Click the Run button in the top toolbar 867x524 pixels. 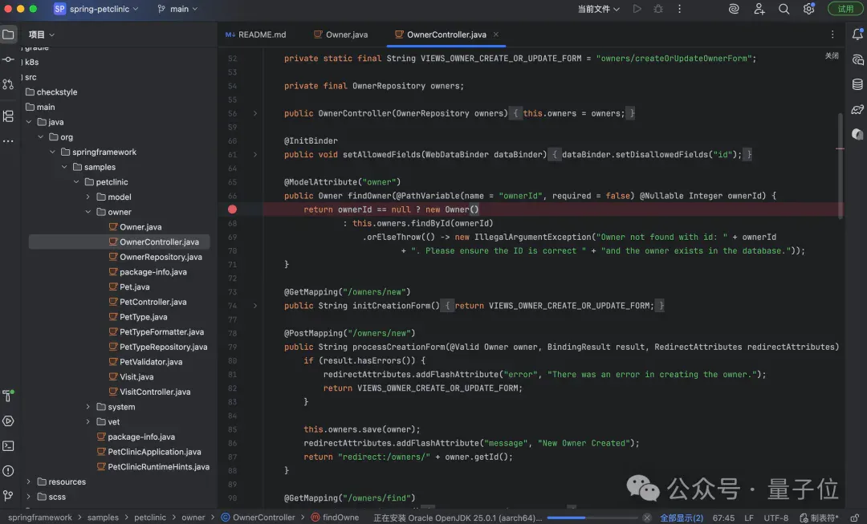coord(637,9)
